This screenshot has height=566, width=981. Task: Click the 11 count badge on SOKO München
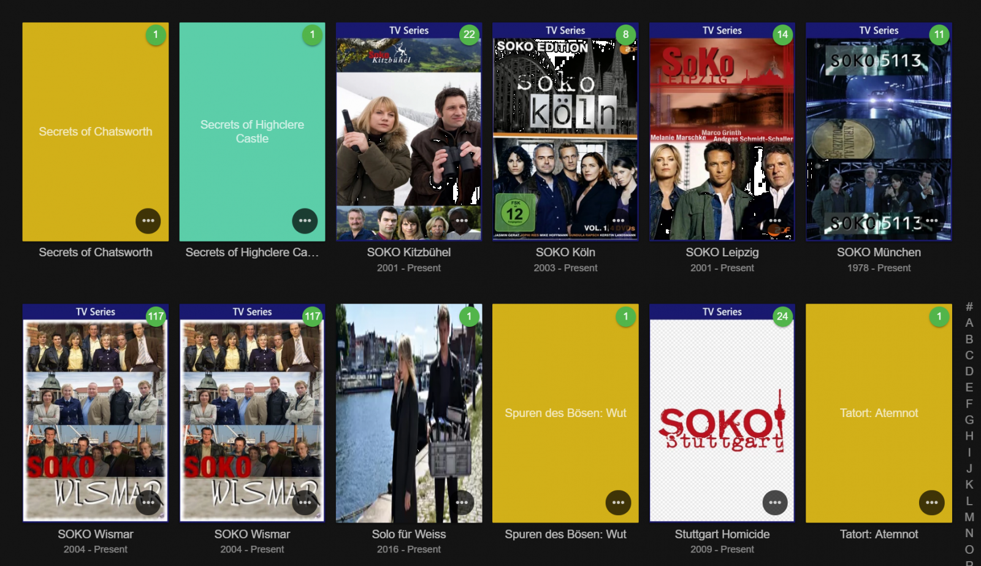pos(939,34)
